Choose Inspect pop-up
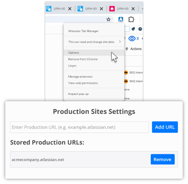 click(x=94, y=94)
